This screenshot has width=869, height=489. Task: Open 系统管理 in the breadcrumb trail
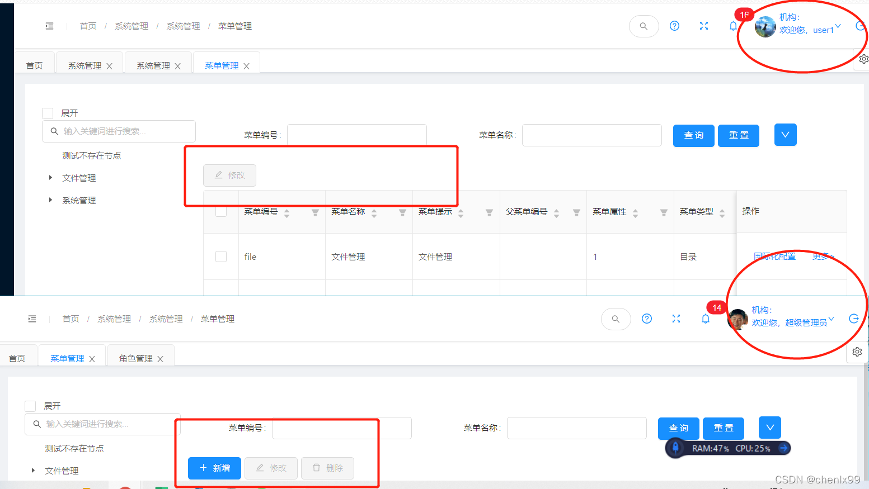(x=131, y=26)
